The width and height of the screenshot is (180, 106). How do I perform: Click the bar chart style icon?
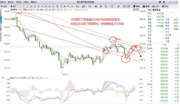coord(83,6)
